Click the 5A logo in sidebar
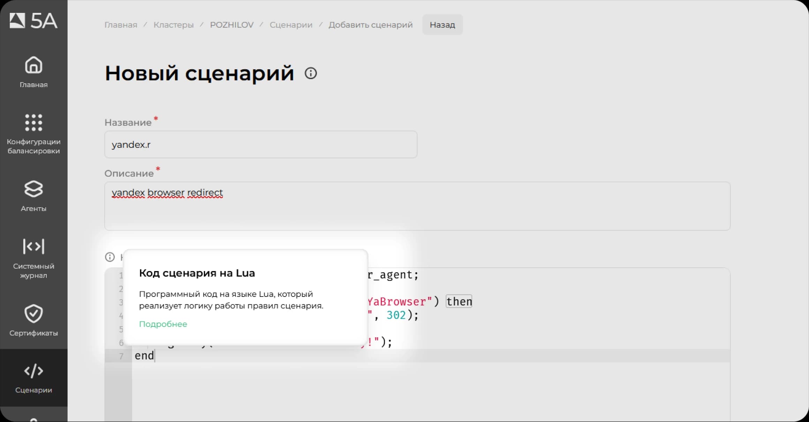The height and width of the screenshot is (422, 809). pyautogui.click(x=33, y=21)
